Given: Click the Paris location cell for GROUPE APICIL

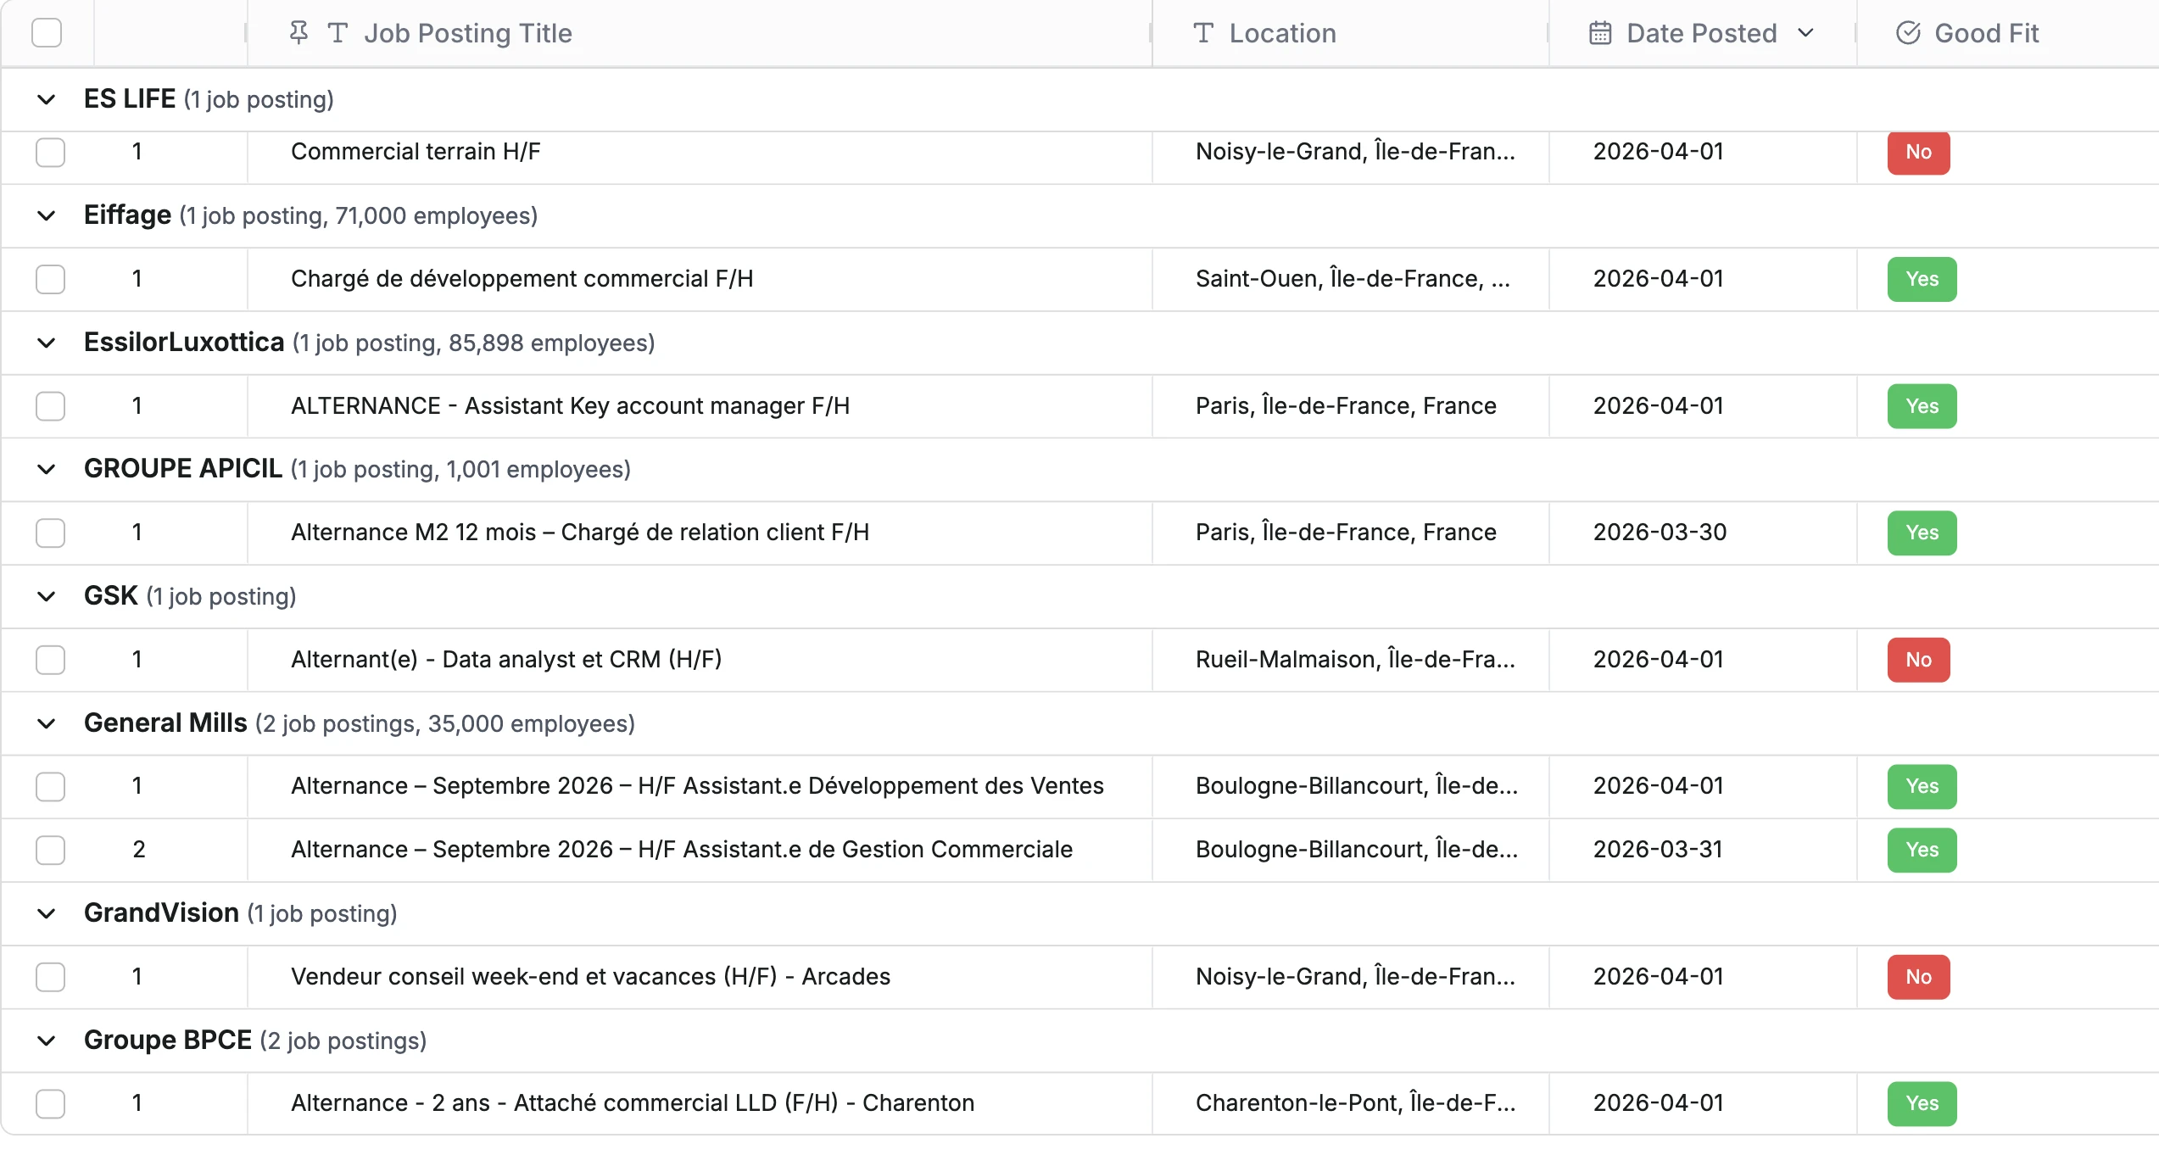Looking at the screenshot, I should click(x=1346, y=533).
